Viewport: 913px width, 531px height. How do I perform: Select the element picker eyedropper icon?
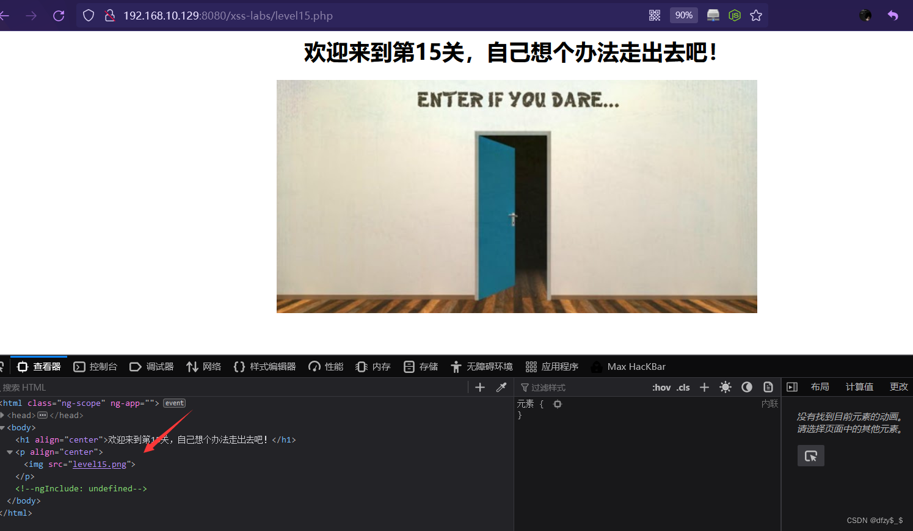(502, 387)
